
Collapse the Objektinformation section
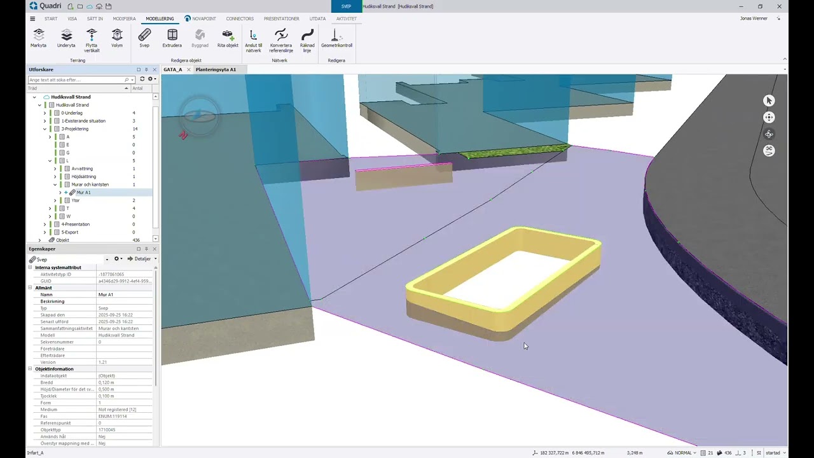(x=30, y=369)
